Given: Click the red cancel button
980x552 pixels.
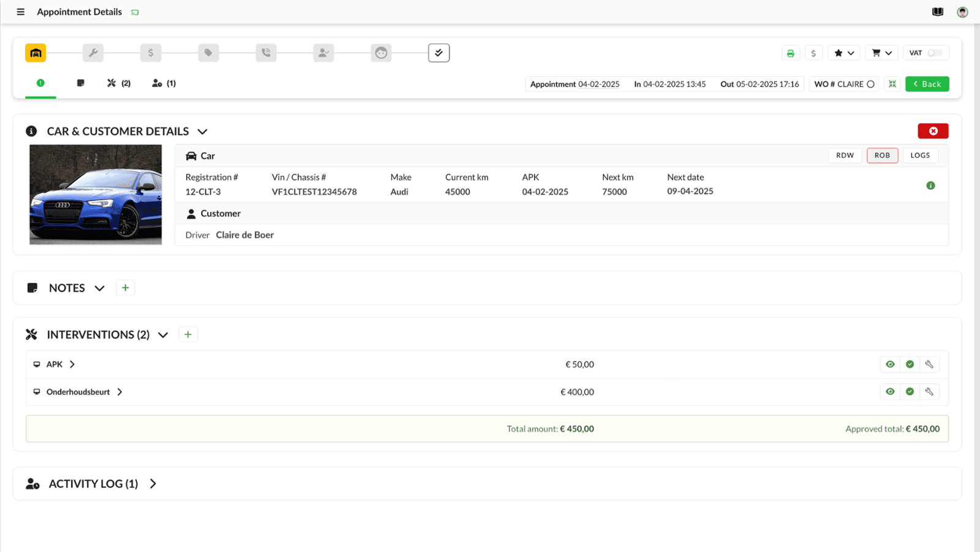Looking at the screenshot, I should click(x=933, y=131).
